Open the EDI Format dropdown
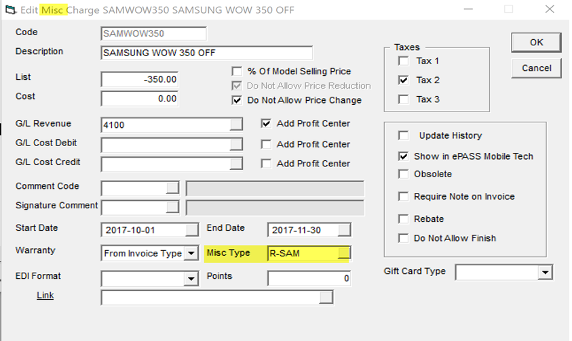Image resolution: width=572 pixels, height=341 pixels. pos(191,278)
